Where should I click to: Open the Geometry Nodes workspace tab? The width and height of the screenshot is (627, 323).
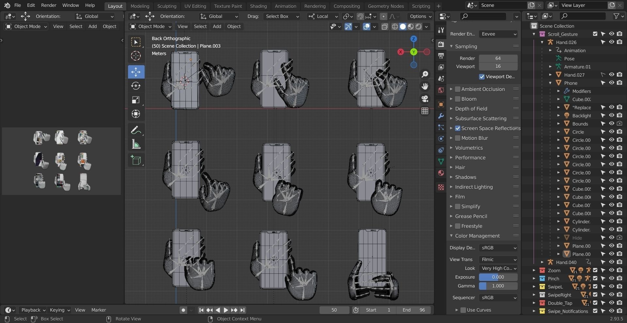pos(386,6)
